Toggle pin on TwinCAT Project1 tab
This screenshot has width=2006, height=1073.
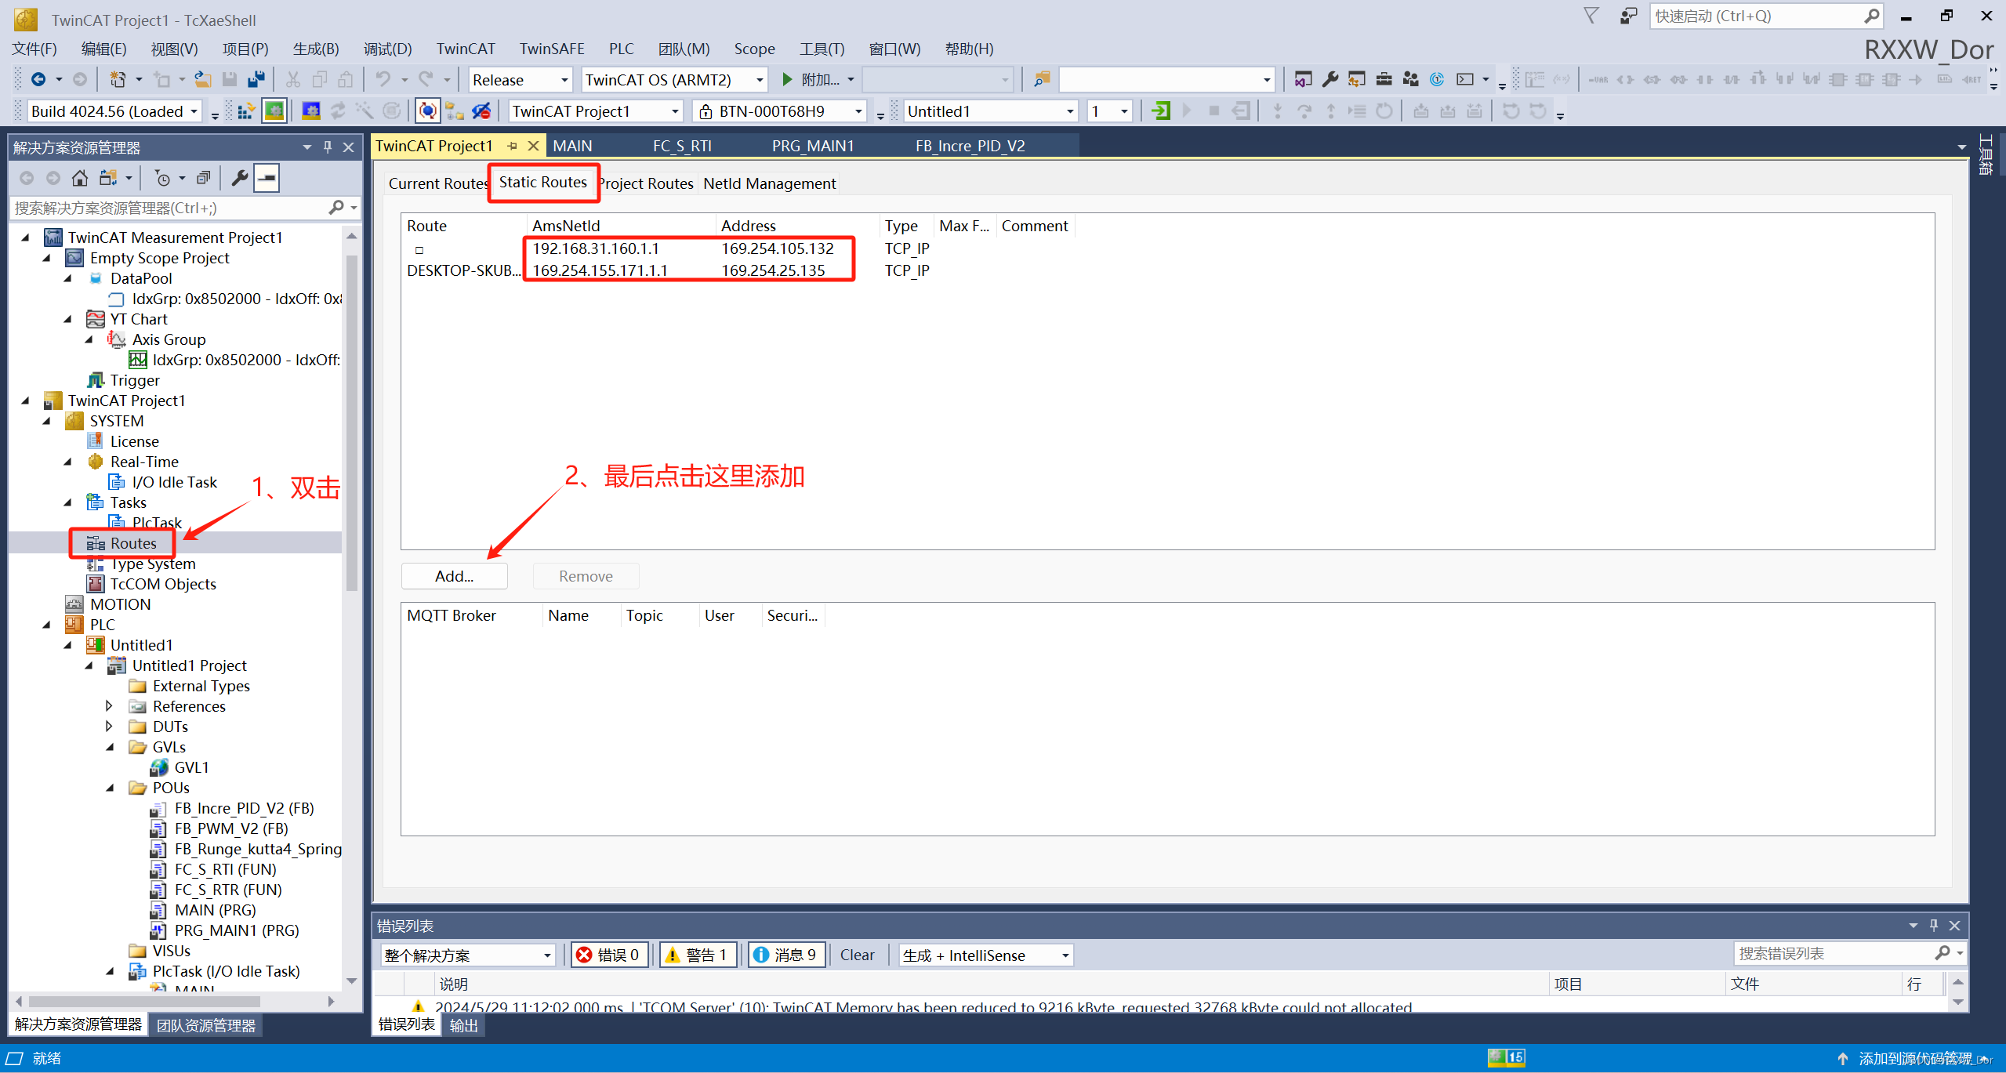tap(512, 146)
